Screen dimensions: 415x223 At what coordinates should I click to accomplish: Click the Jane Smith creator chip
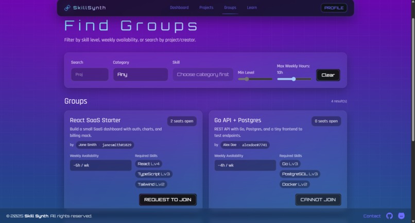pos(105,145)
